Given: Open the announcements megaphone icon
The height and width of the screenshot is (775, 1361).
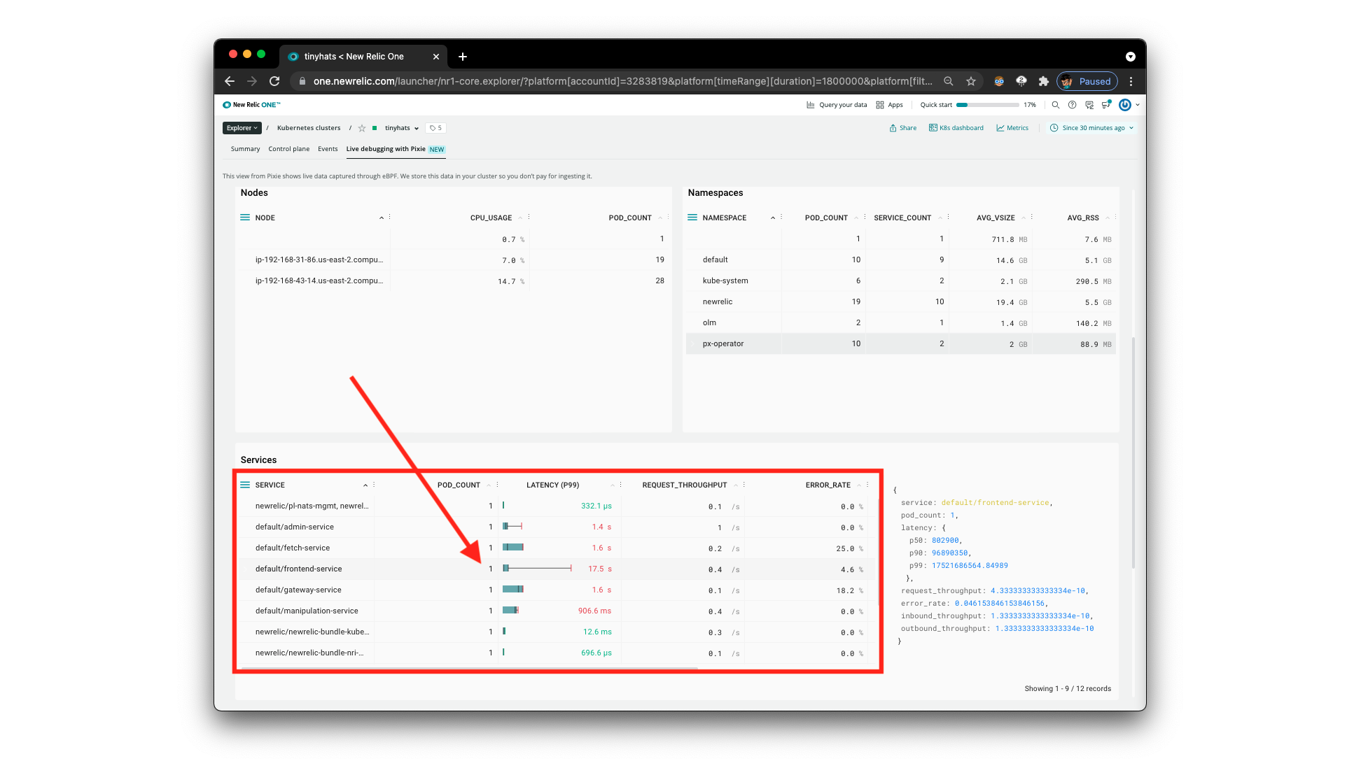Looking at the screenshot, I should pyautogui.click(x=1106, y=105).
